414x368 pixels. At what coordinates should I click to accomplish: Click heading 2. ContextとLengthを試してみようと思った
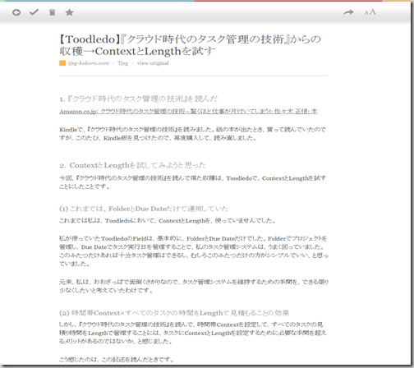[132, 165]
